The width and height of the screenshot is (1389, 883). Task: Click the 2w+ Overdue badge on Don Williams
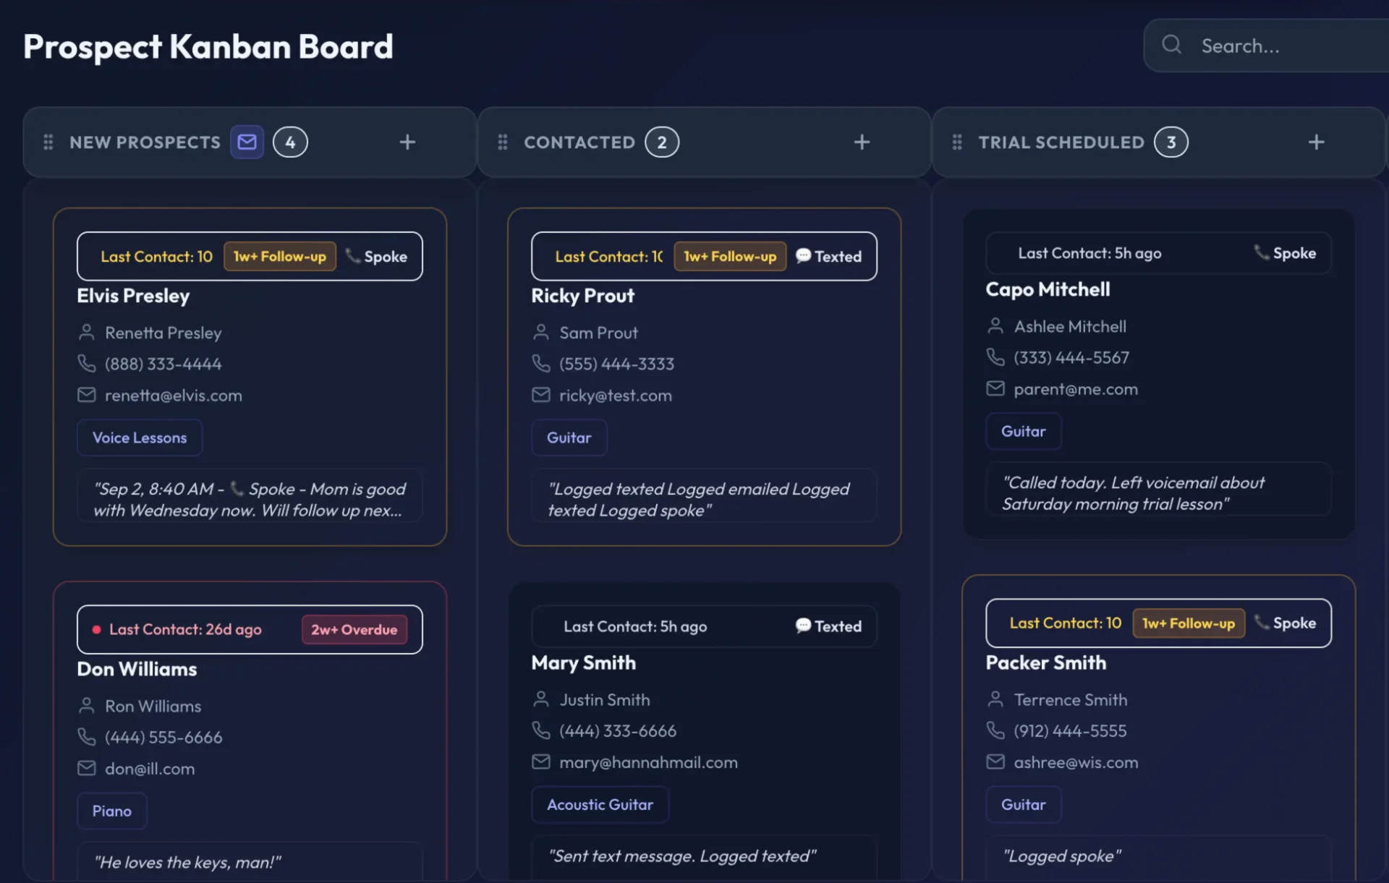point(354,629)
